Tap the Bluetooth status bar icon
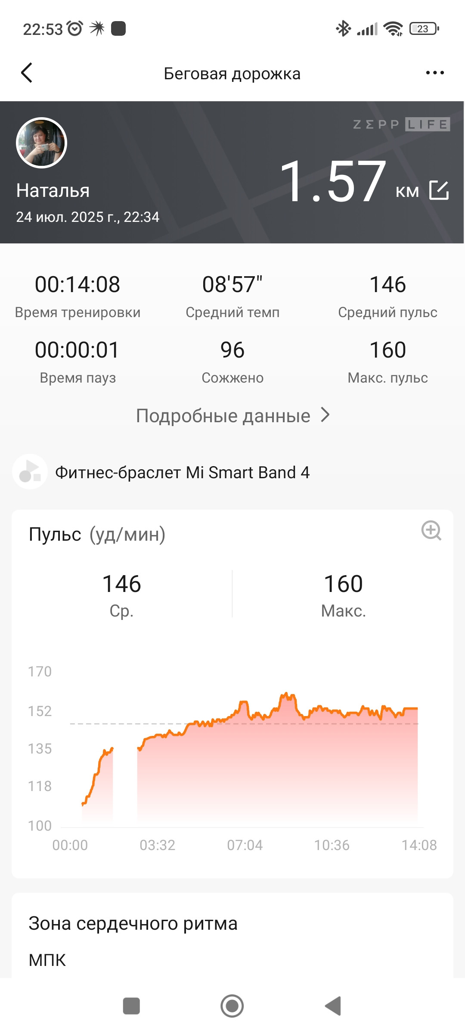 pyautogui.click(x=343, y=29)
